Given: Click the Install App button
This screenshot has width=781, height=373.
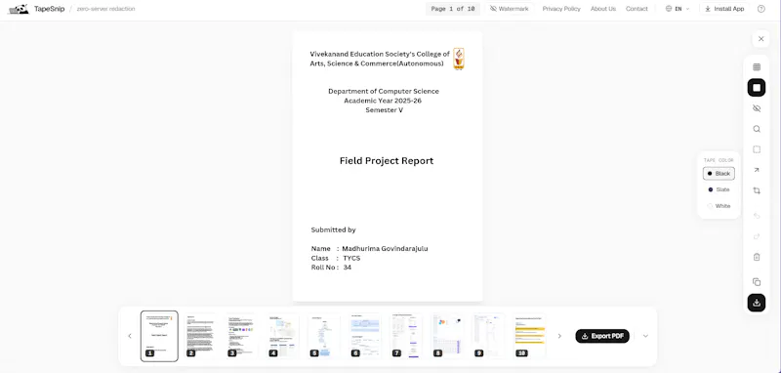Looking at the screenshot, I should [724, 9].
